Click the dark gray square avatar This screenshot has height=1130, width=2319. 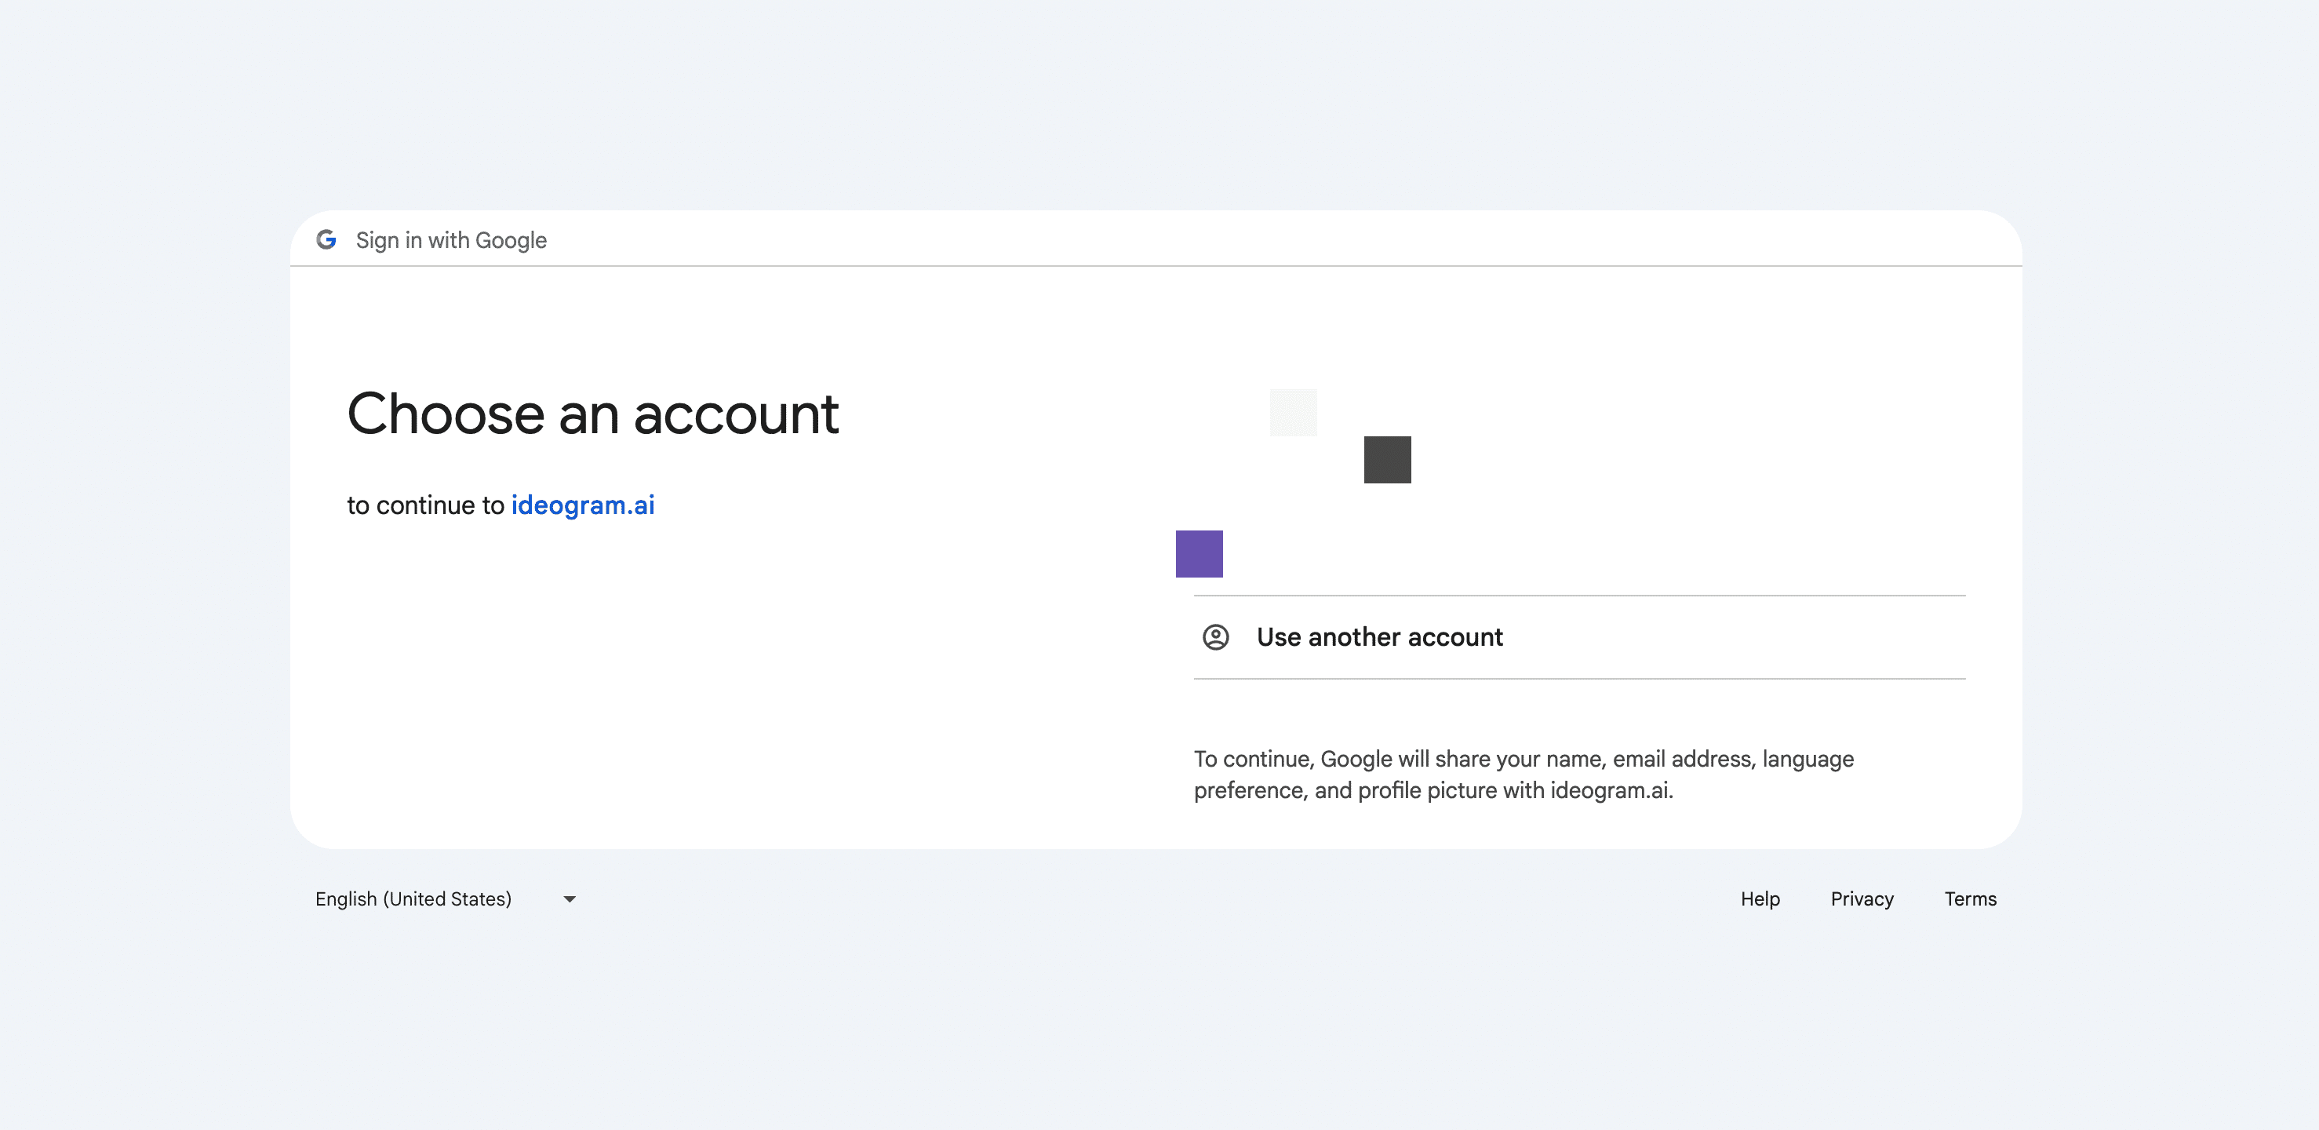[x=1387, y=460]
